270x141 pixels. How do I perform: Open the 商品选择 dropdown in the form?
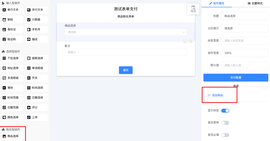(125, 32)
